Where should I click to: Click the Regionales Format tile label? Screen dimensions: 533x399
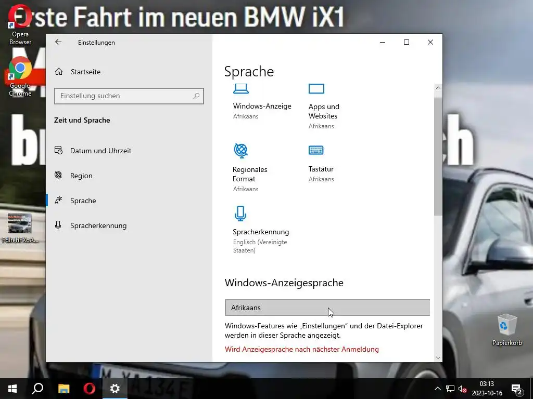click(250, 174)
